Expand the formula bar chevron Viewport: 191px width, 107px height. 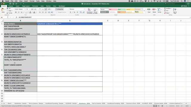coord(190,17)
